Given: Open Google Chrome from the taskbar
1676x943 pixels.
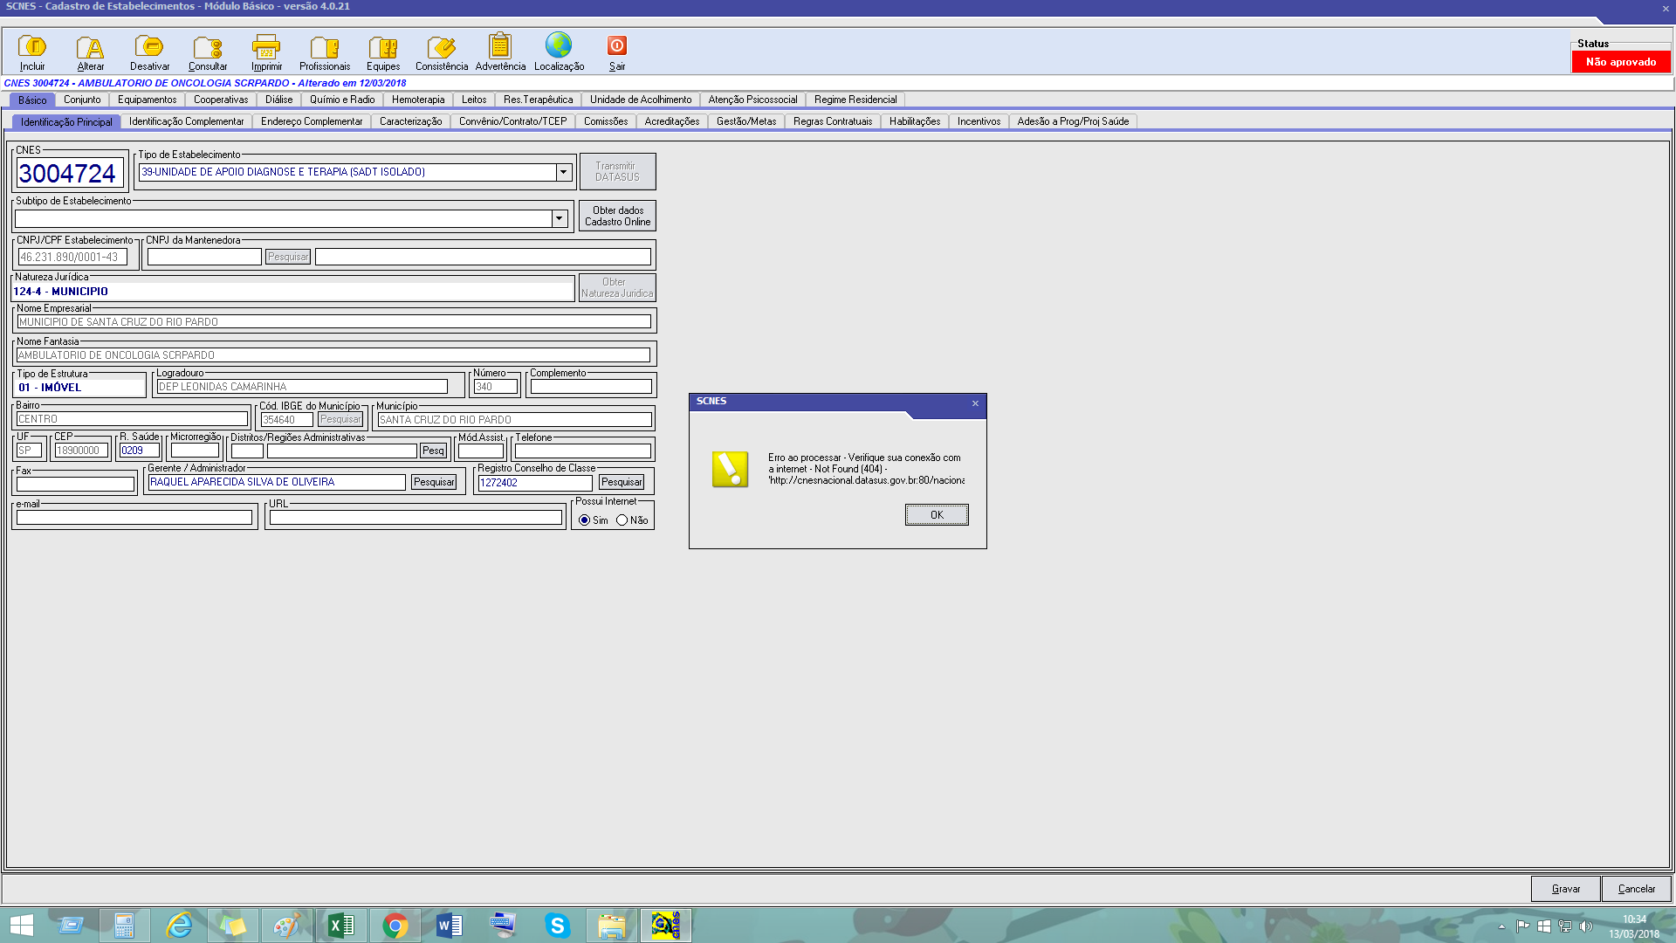Looking at the screenshot, I should [395, 926].
